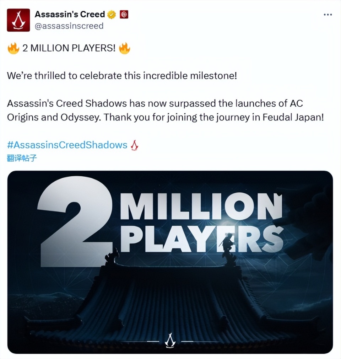Open the 2 Million Players image

[x=170, y=262]
